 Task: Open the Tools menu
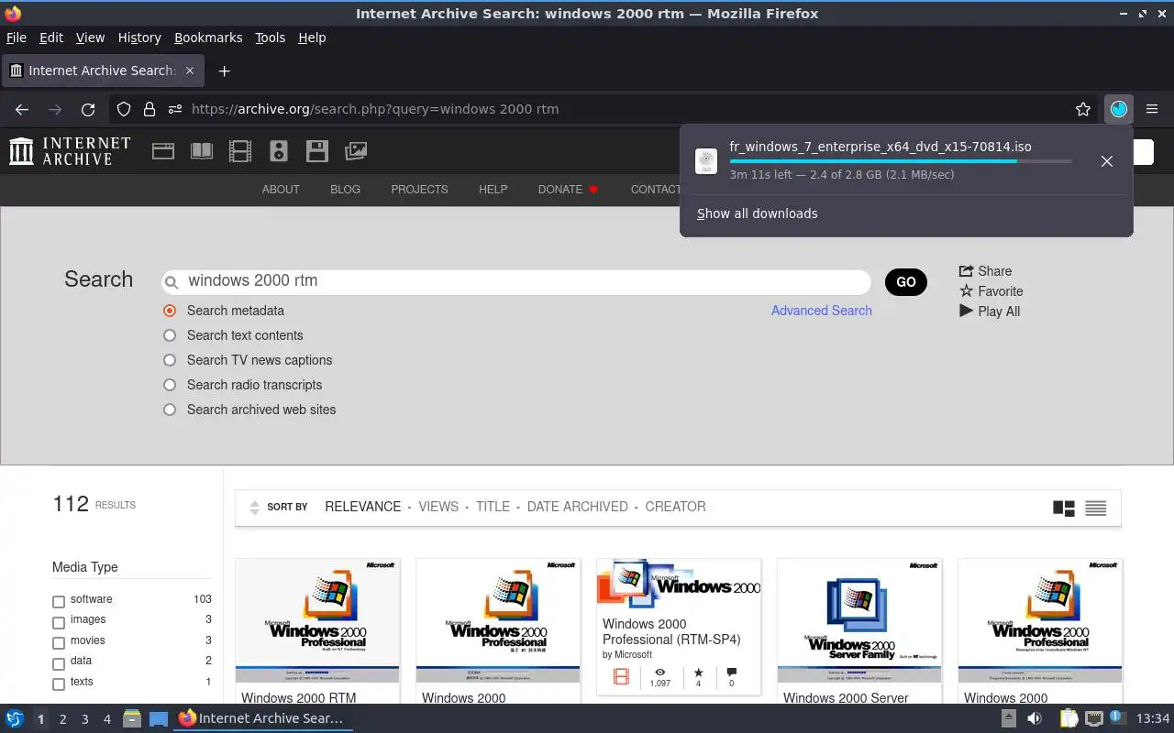[x=270, y=38]
